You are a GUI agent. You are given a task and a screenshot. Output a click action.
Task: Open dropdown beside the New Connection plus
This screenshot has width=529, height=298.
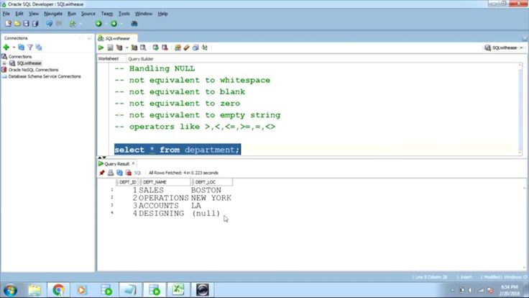point(14,48)
